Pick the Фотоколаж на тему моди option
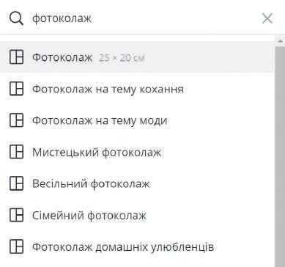Viewport: 285px width, 267px height. 137,120
